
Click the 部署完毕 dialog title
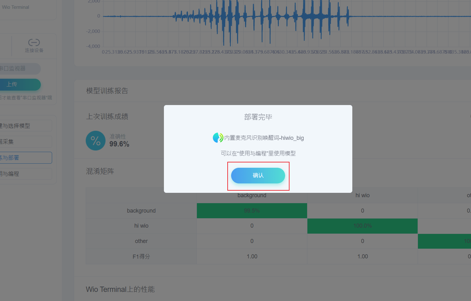coord(258,117)
